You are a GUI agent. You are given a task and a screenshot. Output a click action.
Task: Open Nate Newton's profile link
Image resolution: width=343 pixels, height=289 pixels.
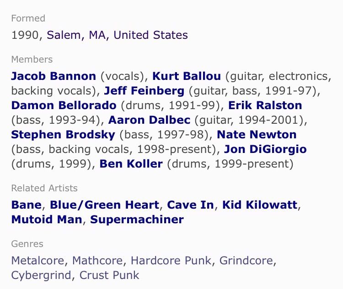(x=257, y=135)
